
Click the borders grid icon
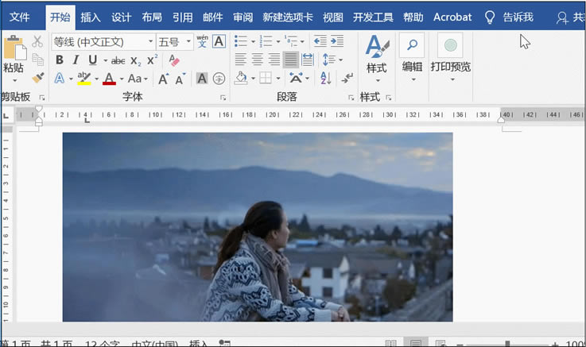(266, 78)
